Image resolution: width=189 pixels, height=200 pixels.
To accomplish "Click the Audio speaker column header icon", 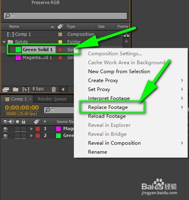I will tap(11, 122).
